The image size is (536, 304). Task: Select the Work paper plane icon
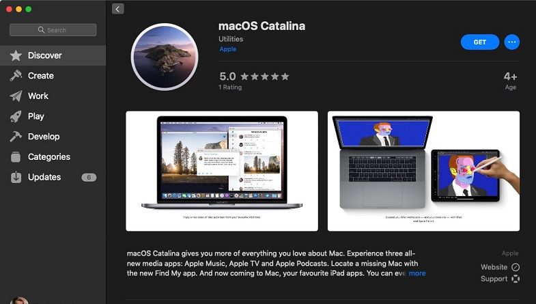point(16,96)
